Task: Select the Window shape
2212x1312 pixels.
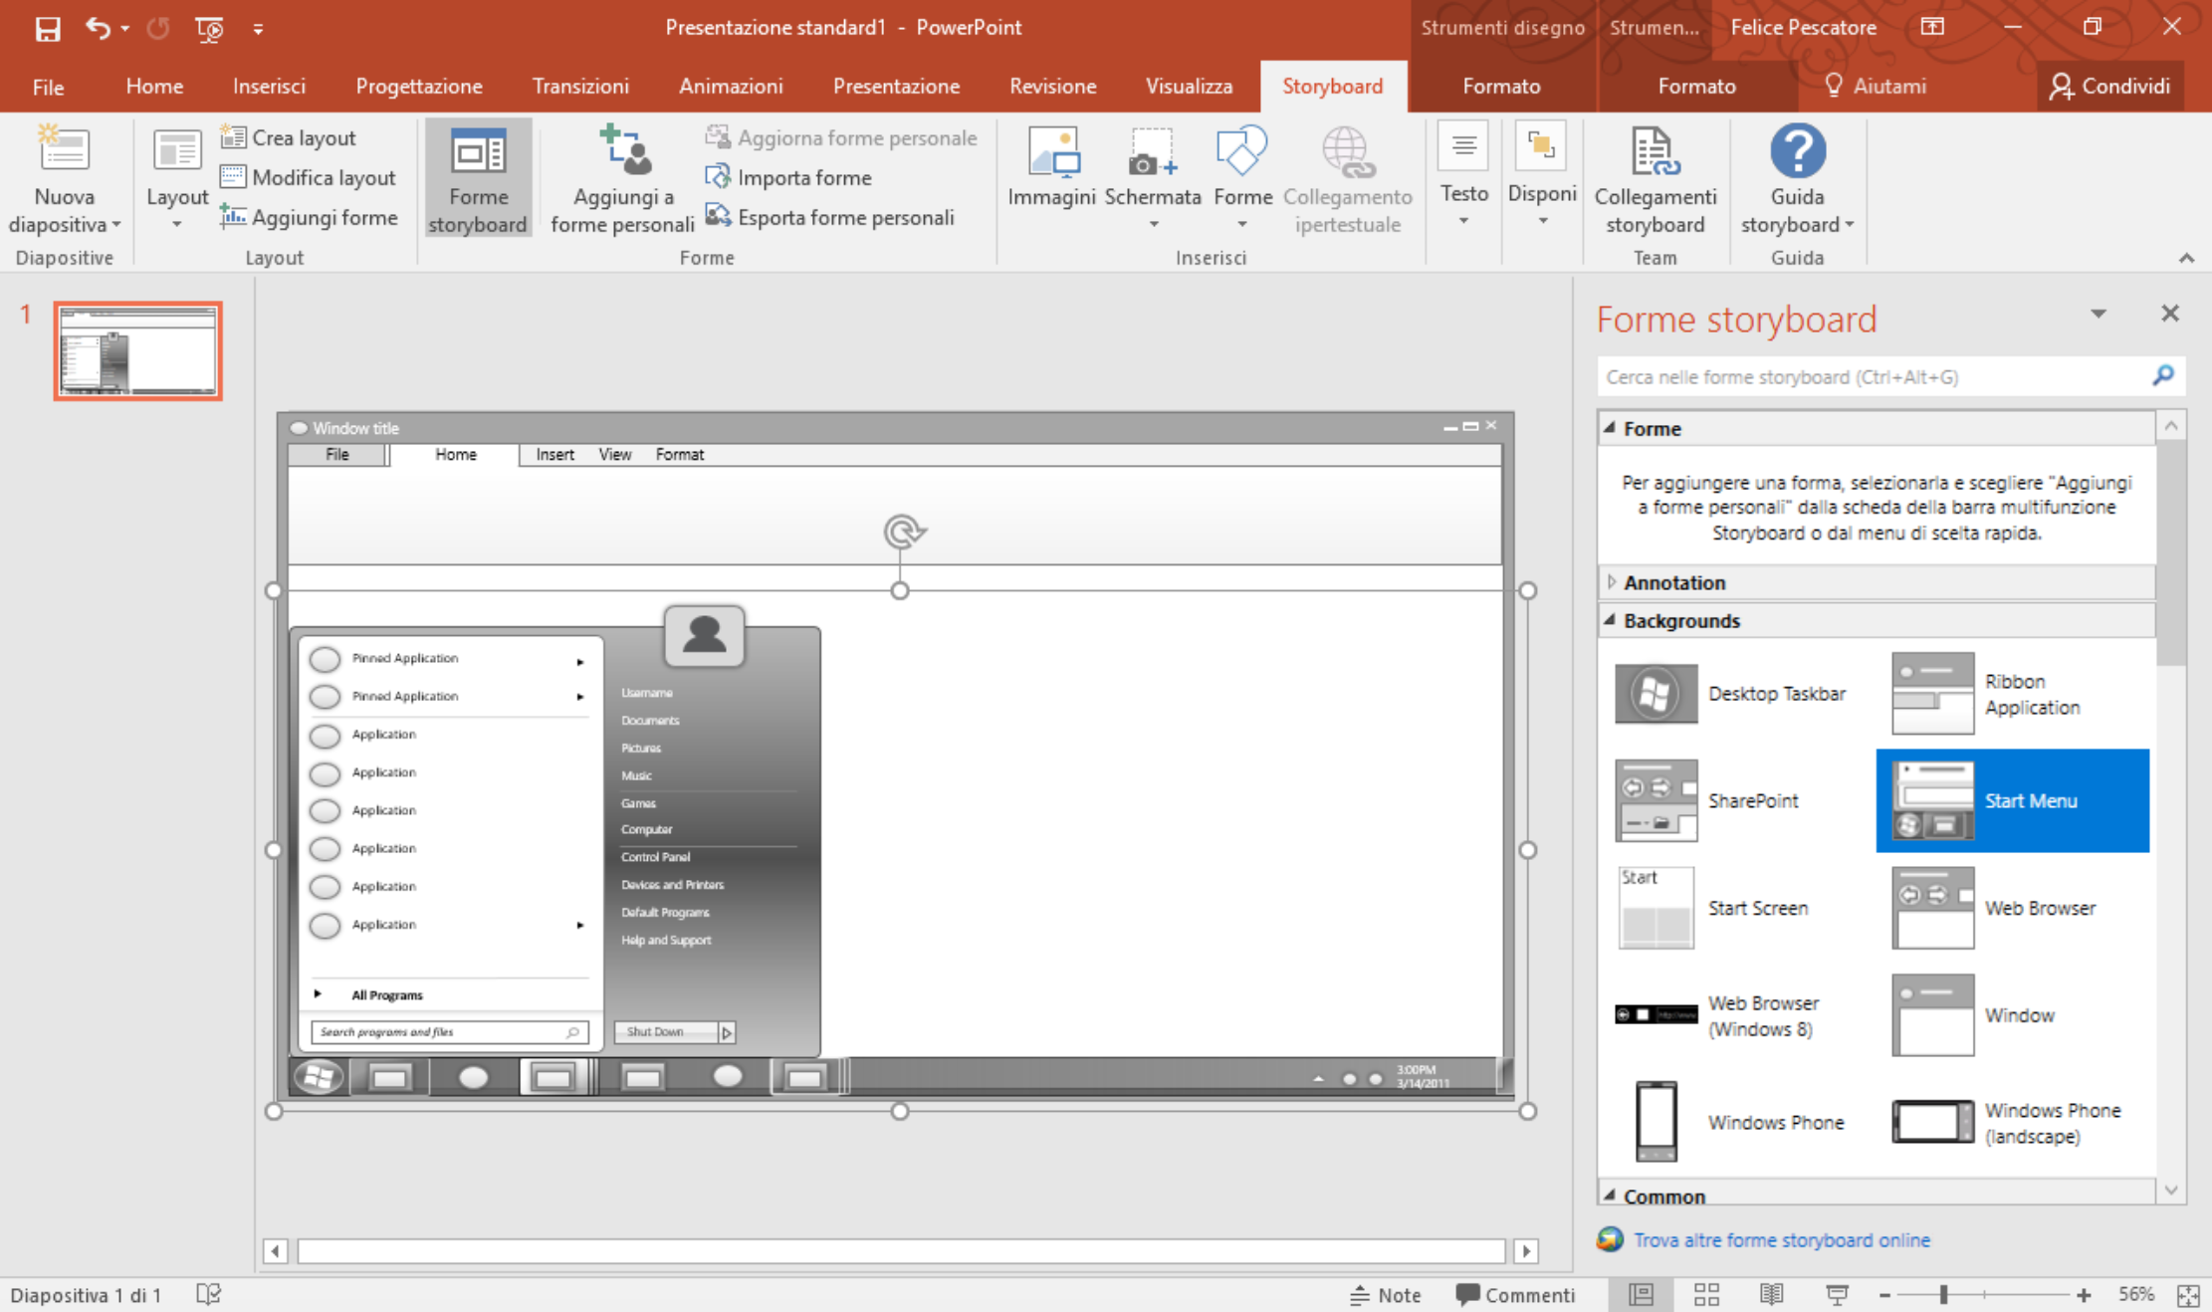Action: [2013, 1015]
